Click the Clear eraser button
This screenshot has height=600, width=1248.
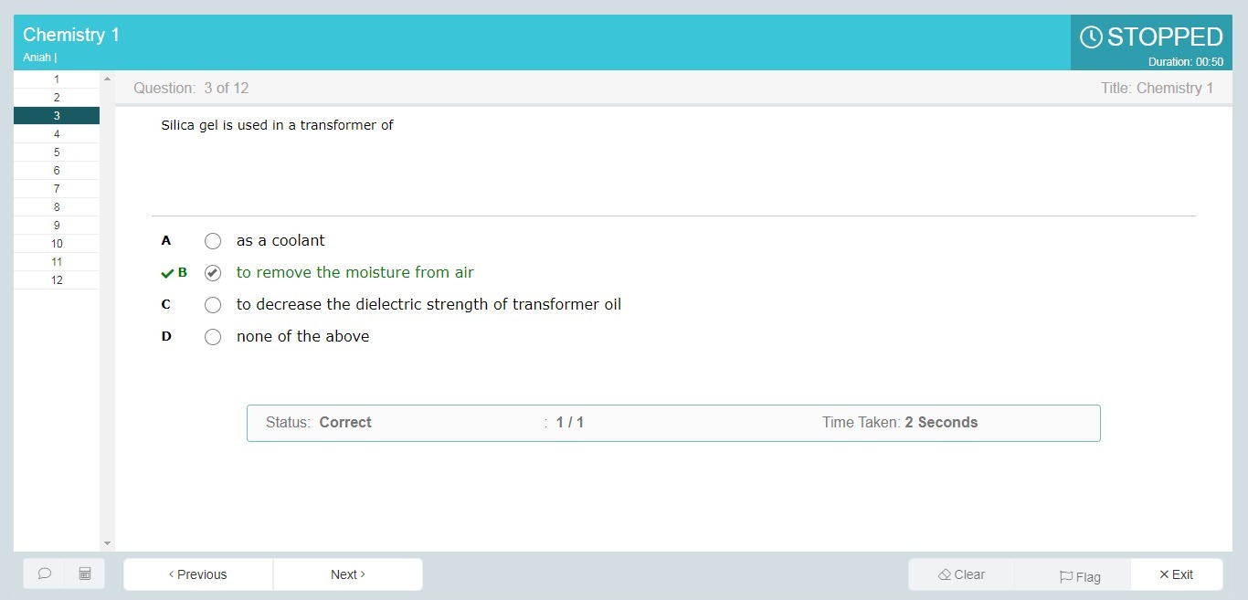coord(961,574)
